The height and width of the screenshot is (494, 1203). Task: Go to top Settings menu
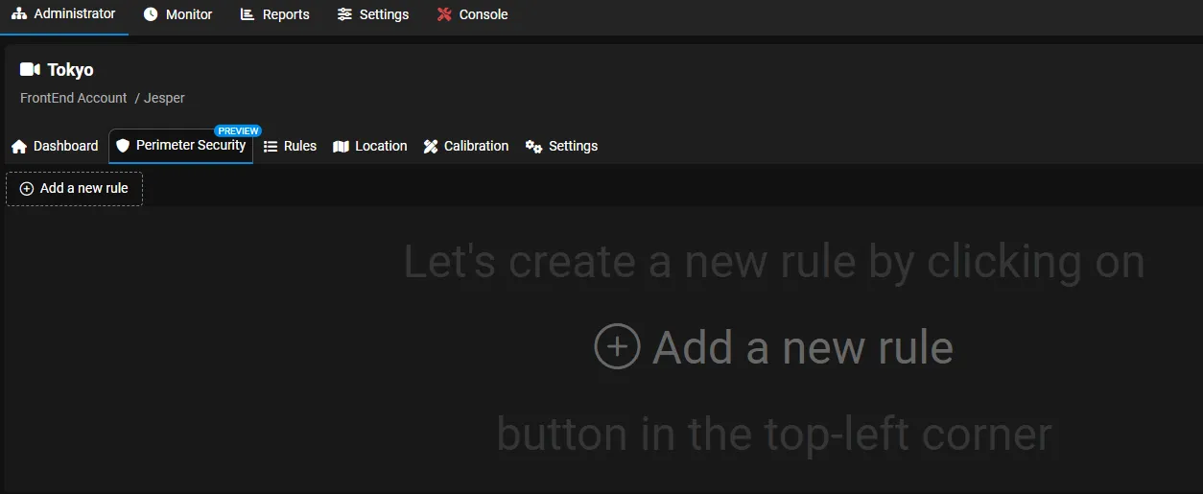(372, 14)
